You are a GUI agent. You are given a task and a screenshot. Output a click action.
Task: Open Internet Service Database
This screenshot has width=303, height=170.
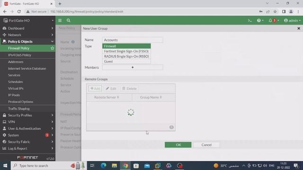[x=27, y=68]
